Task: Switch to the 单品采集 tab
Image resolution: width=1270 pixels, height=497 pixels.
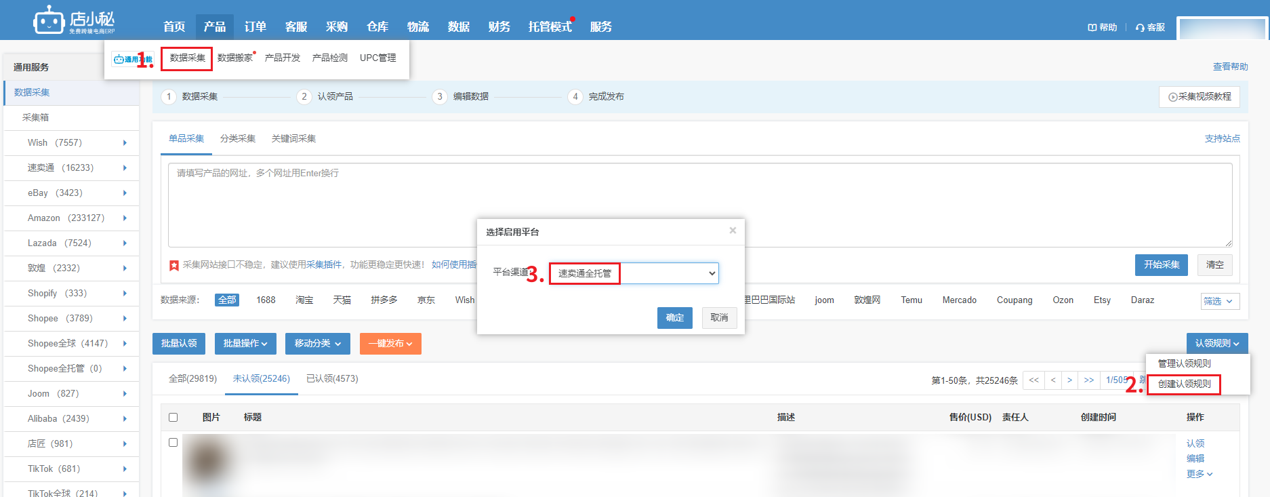Action: pyautogui.click(x=186, y=139)
